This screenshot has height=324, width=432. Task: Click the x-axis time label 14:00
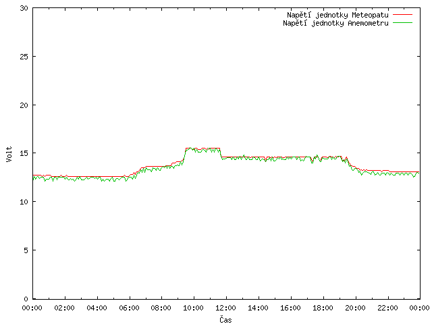point(258,308)
